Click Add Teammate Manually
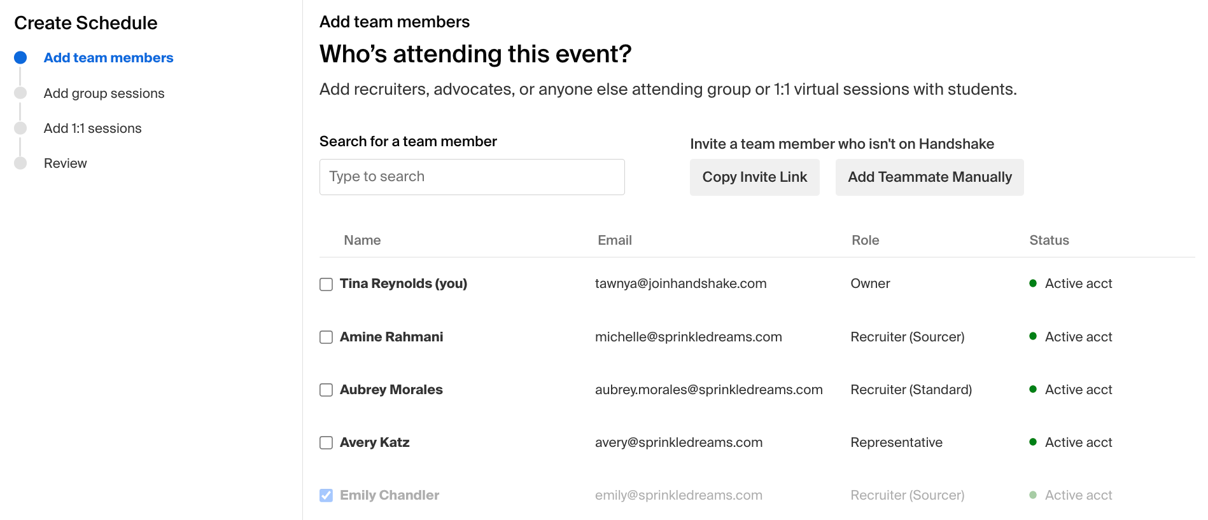 929,177
